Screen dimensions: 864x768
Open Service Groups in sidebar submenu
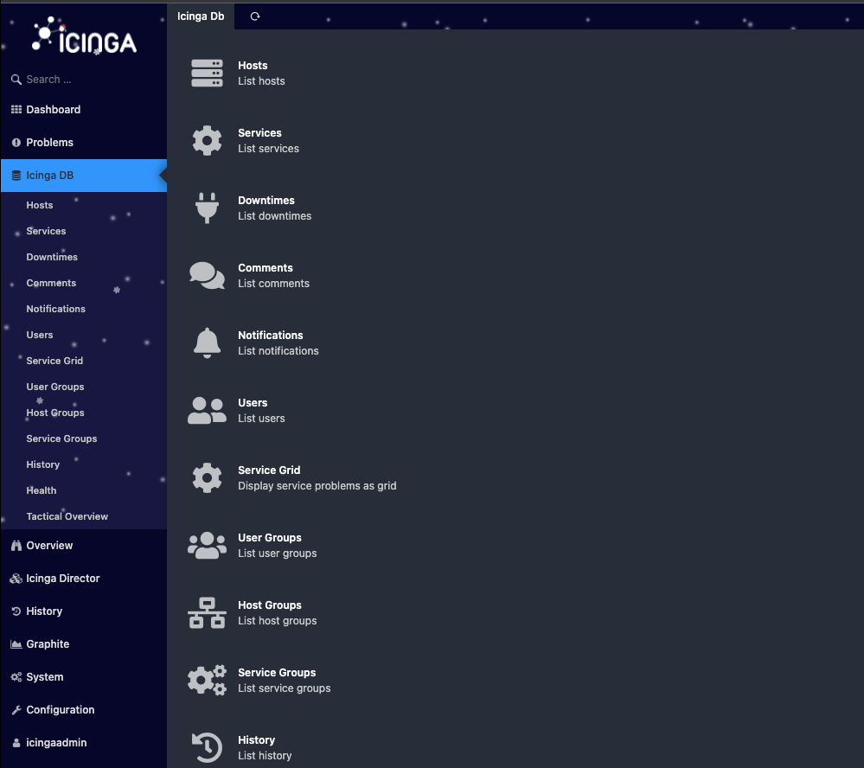pos(61,438)
